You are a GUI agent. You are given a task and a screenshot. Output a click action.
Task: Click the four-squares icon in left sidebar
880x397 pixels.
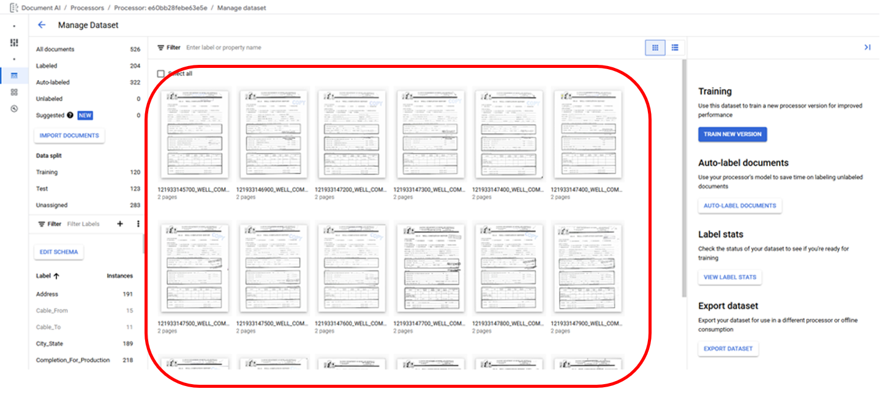pos(14,92)
